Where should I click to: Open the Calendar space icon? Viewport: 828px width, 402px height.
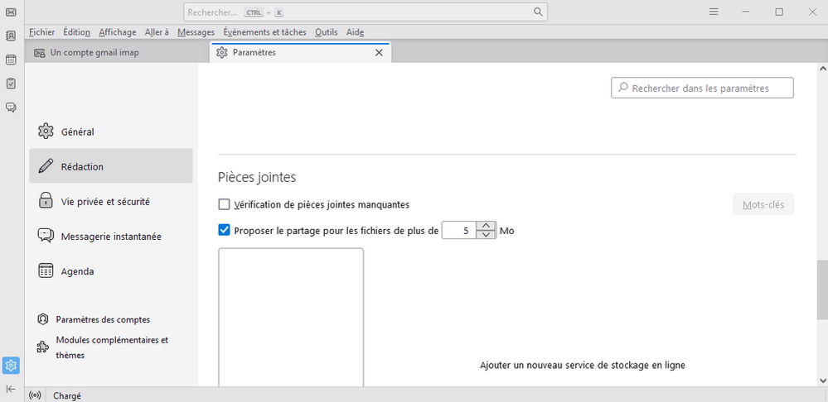pyautogui.click(x=11, y=60)
